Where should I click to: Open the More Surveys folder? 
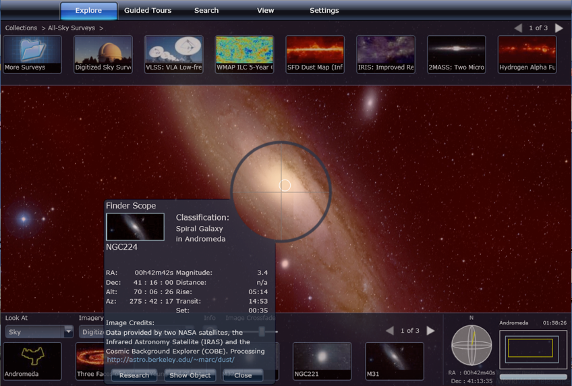tap(32, 54)
